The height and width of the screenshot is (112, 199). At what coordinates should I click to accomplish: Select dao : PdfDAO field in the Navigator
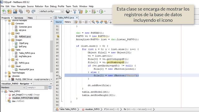click(x=18, y=101)
